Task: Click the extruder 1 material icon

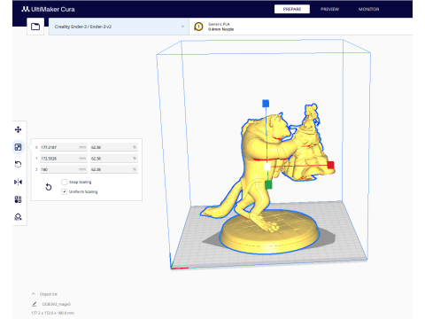Action: [x=198, y=27]
